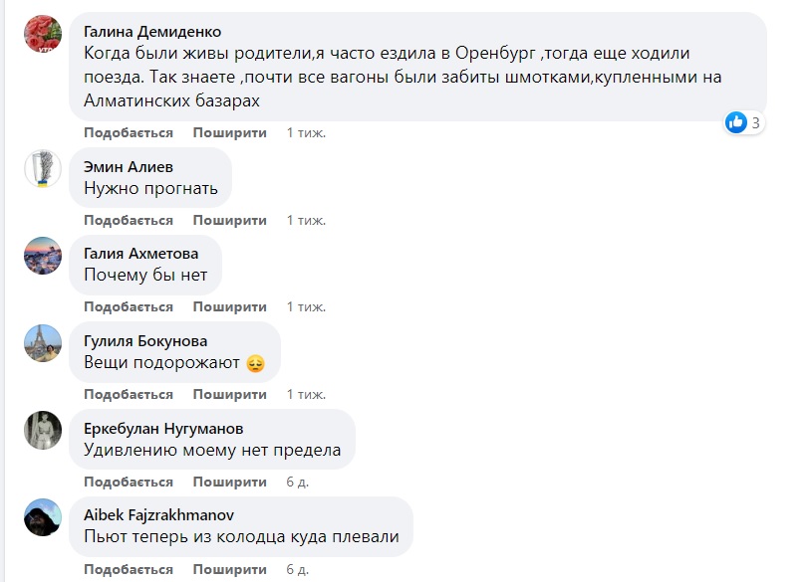Share Галина Демиденко's comment via Поширити
Image resolution: width=807 pixels, height=582 pixels.
coord(230,132)
